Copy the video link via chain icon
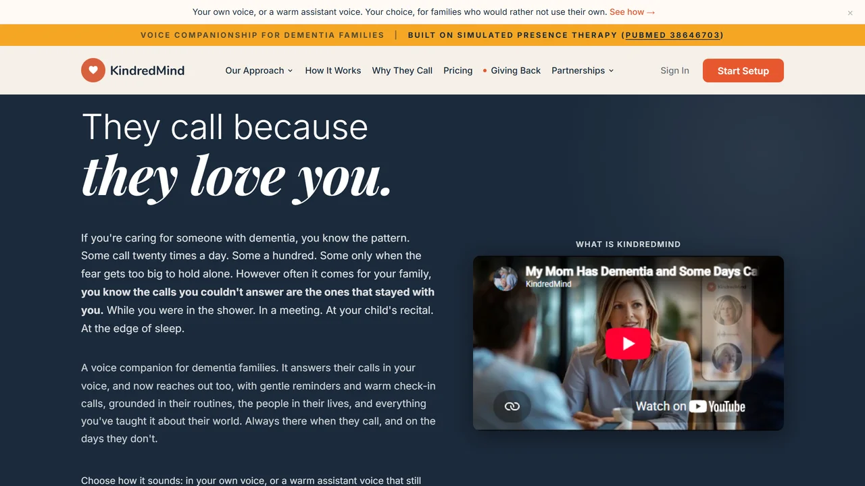Screen dimensions: 865x486 tap(512, 406)
